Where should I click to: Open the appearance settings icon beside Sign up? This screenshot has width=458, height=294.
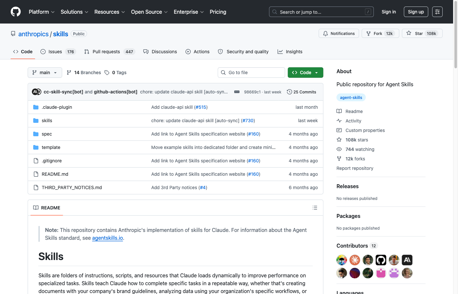[x=437, y=12]
